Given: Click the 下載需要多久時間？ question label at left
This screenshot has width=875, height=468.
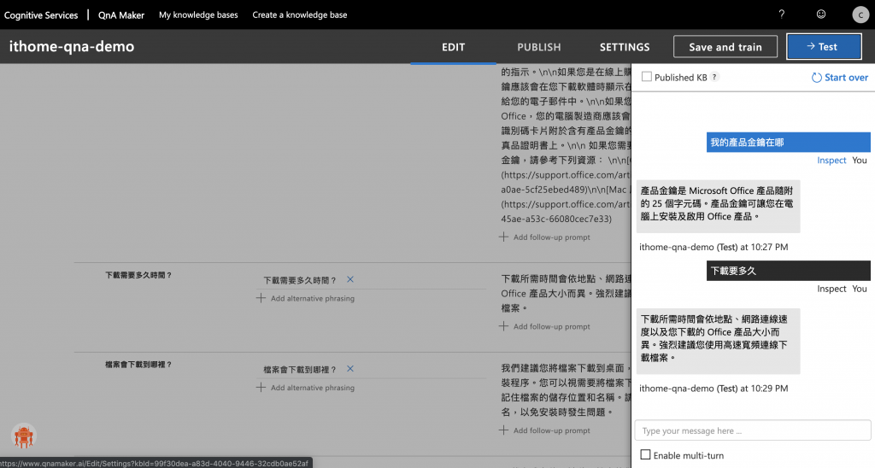Looking at the screenshot, I should [x=138, y=275].
